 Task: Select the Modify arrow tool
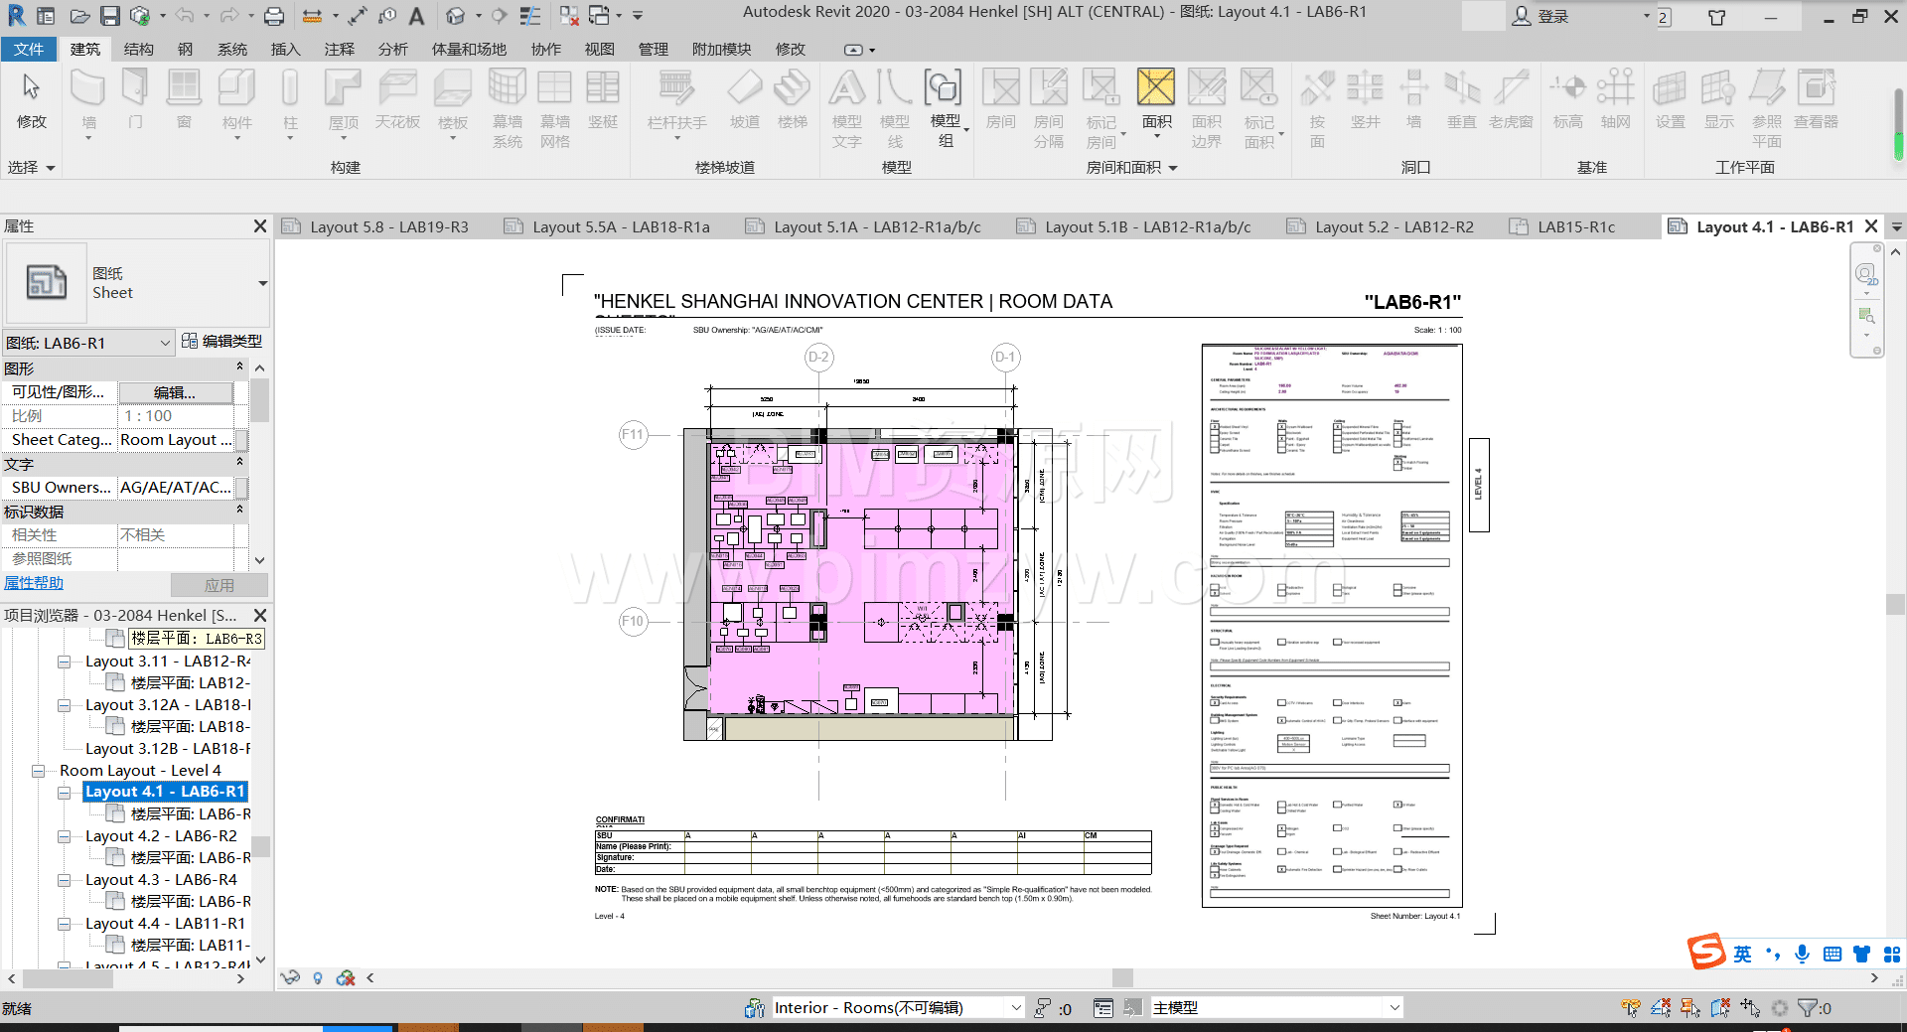31,101
